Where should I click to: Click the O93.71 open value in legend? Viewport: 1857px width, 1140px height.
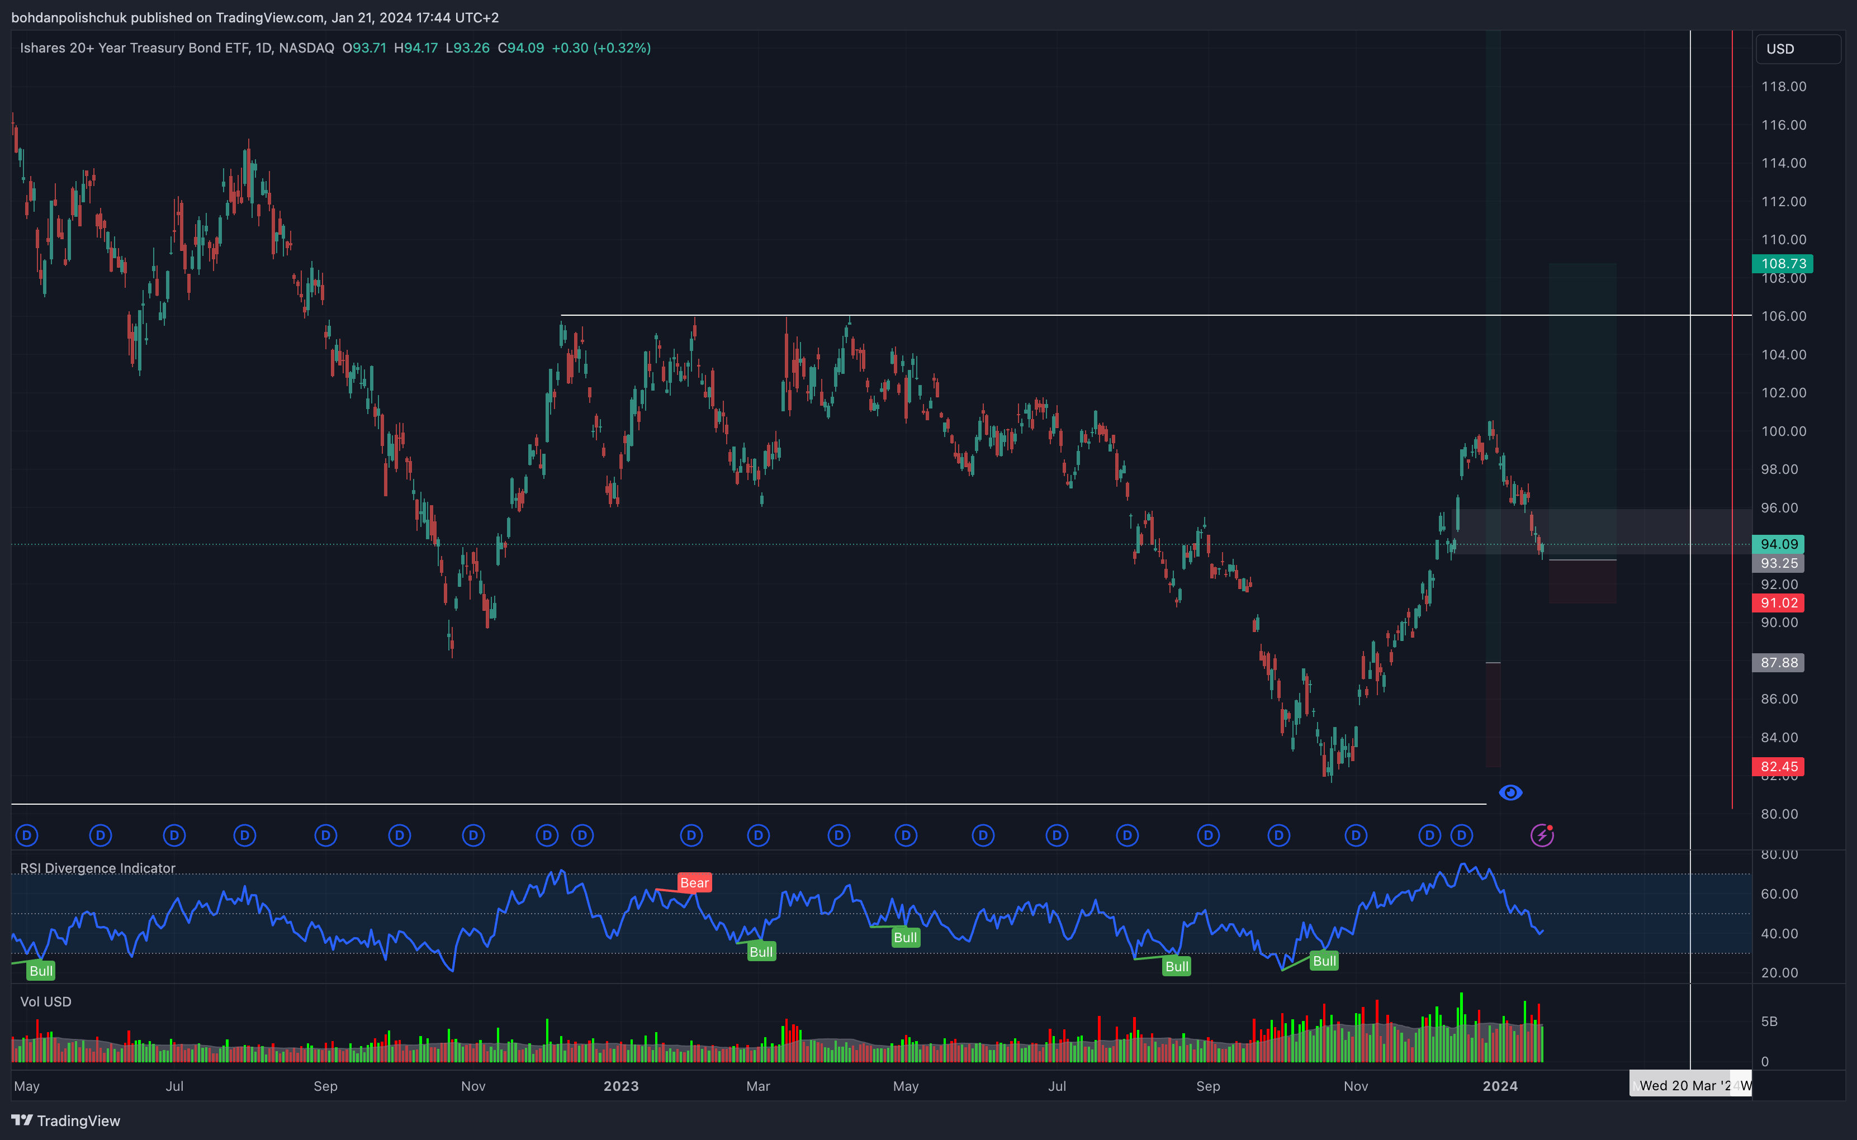pos(364,48)
